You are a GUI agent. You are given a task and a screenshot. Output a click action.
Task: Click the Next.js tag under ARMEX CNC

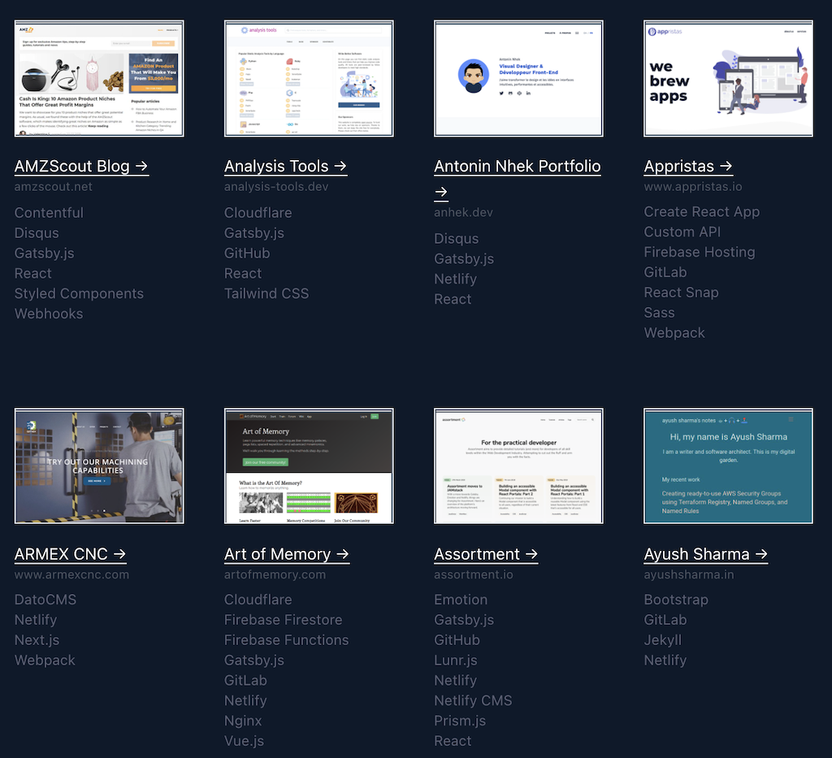(36, 639)
